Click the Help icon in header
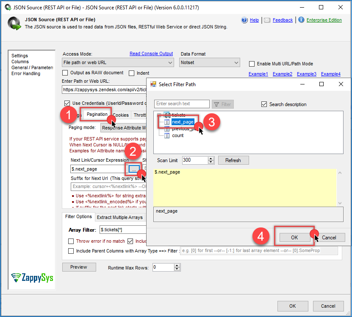The width and height of the screenshot is (352, 317). coord(244,20)
